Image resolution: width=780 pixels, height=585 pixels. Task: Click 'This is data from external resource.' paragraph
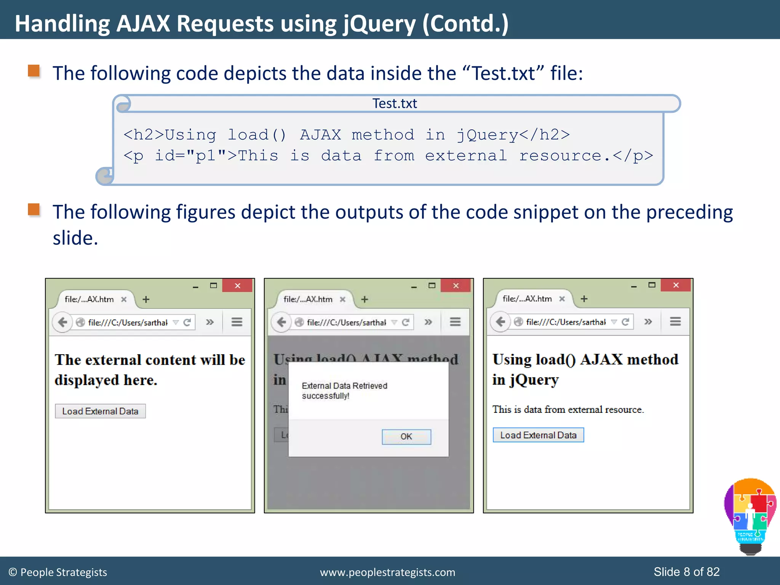568,409
